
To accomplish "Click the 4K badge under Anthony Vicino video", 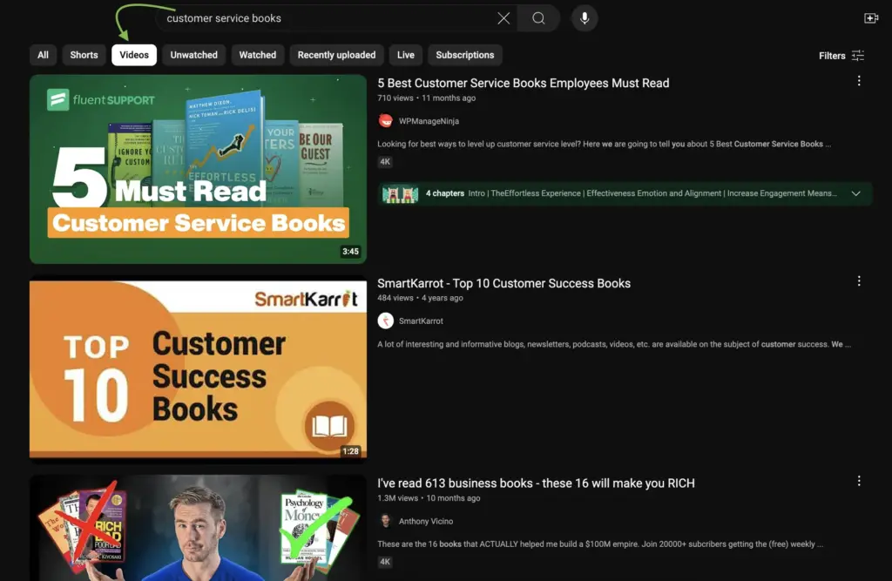I will pyautogui.click(x=385, y=562).
